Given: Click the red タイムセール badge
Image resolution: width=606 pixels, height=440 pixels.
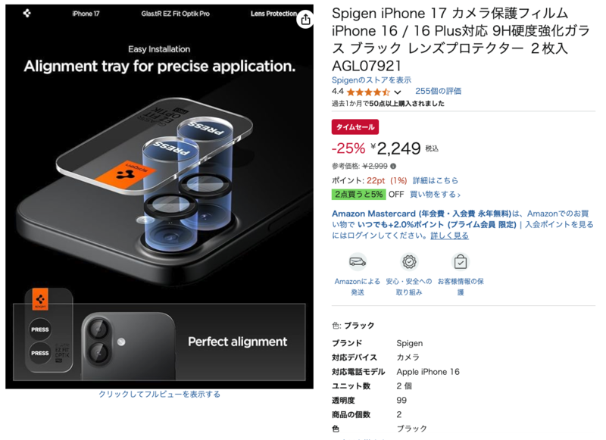Looking at the screenshot, I should coord(355,127).
